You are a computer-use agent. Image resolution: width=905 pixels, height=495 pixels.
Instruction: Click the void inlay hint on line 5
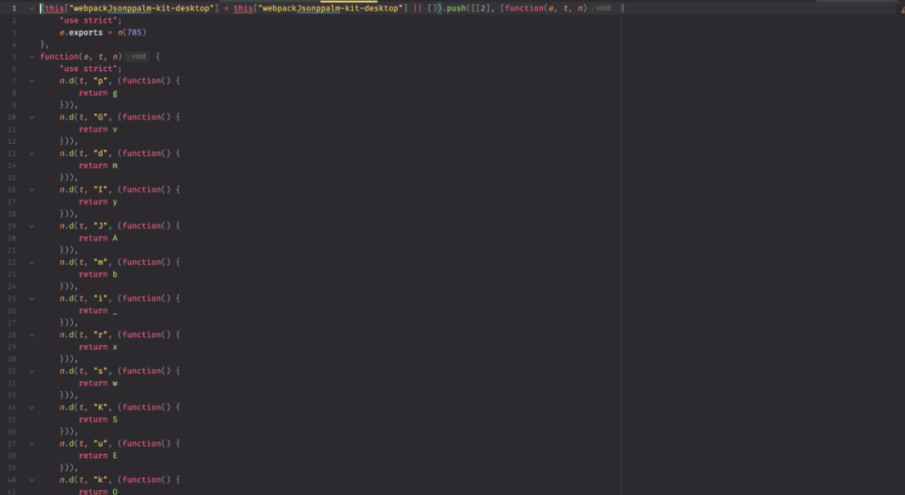point(137,57)
